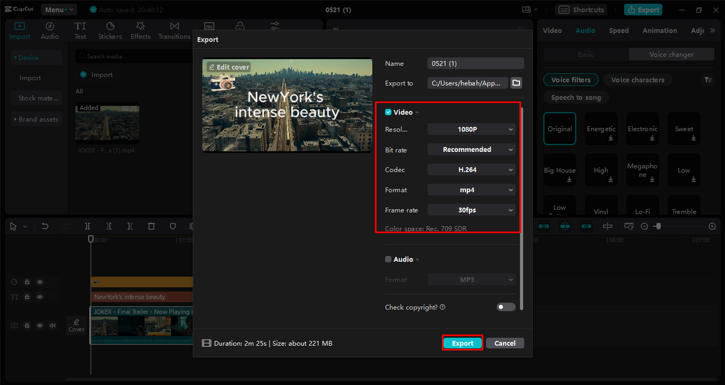Click the Split clip tool

coord(88,226)
